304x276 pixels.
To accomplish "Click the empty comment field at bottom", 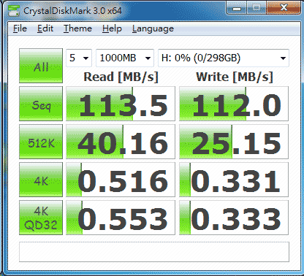I will [x=154, y=252].
